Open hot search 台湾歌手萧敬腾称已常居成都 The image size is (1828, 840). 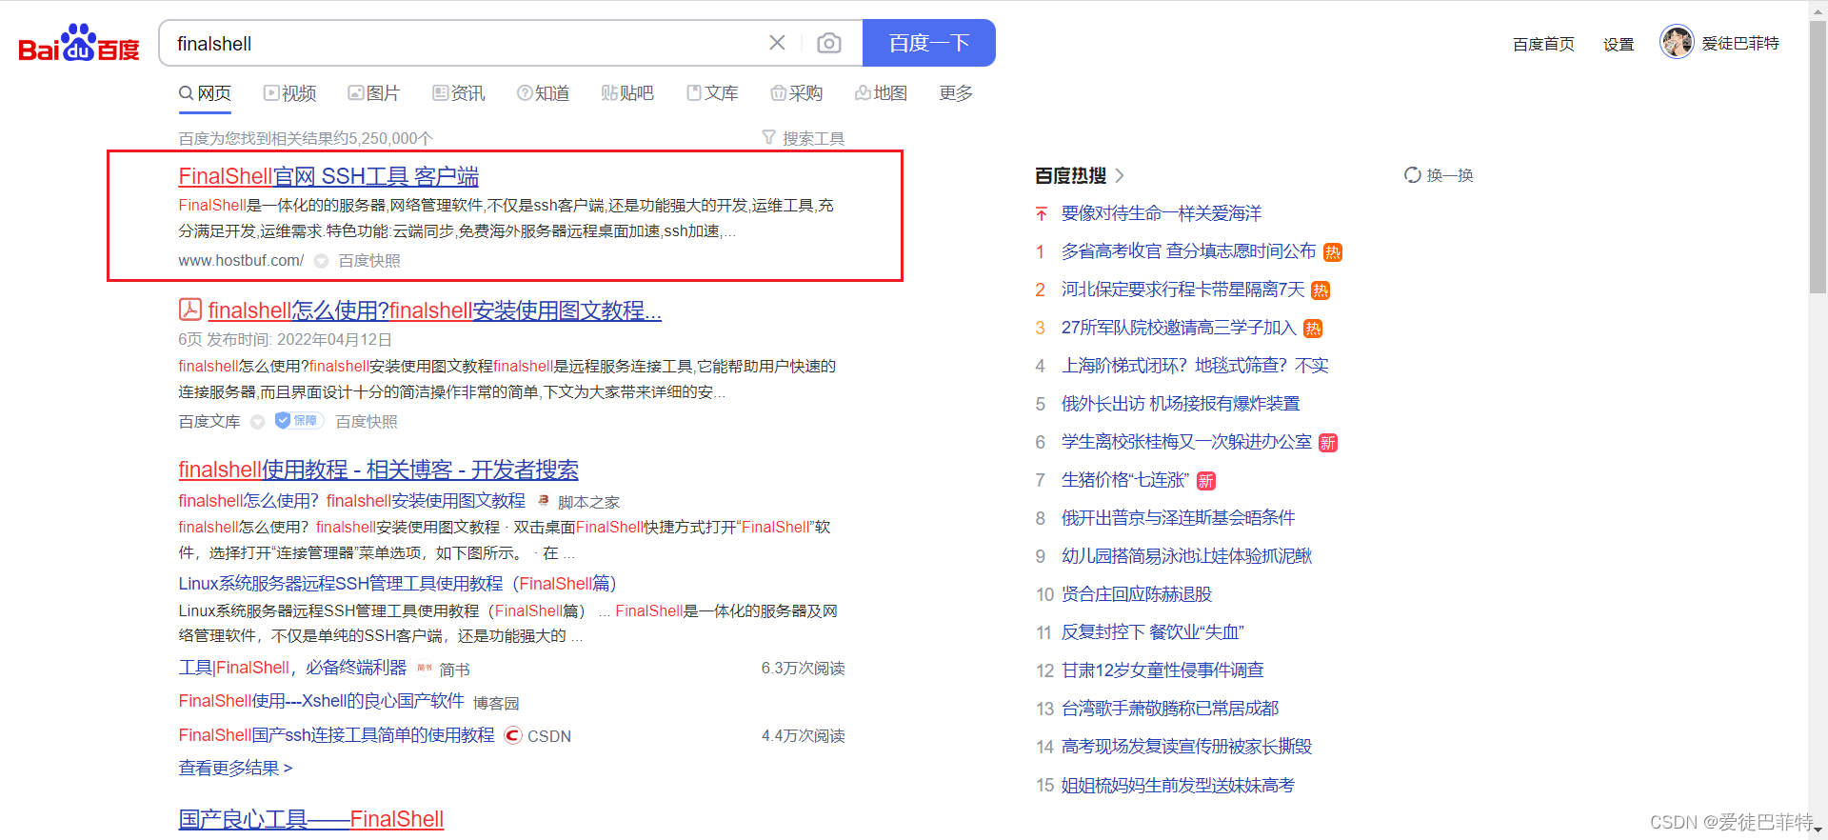tap(1170, 709)
